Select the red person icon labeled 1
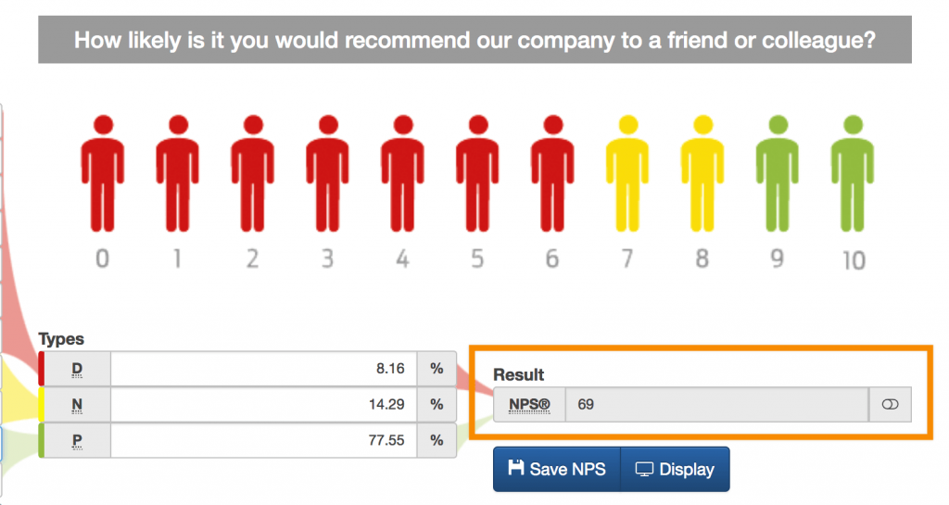949x505 pixels. click(x=177, y=173)
